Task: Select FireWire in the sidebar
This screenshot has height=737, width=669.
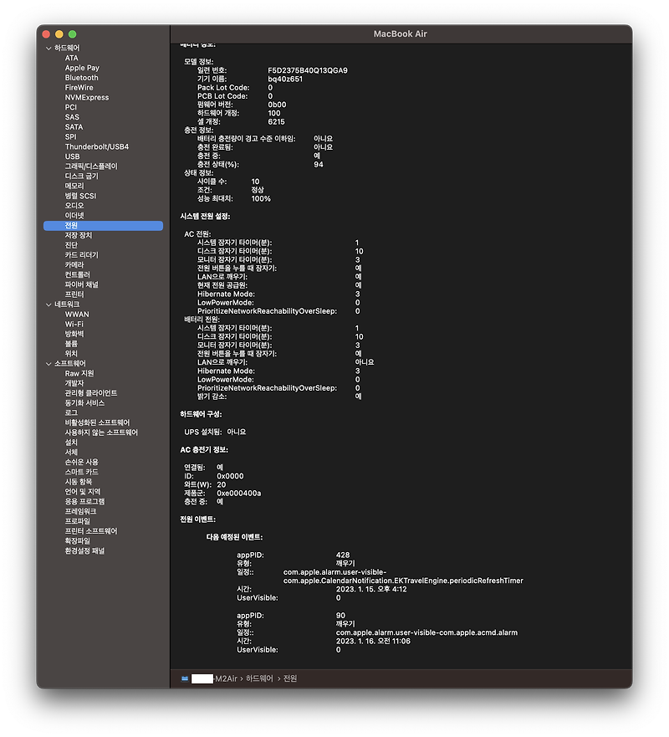Action: tap(79, 88)
